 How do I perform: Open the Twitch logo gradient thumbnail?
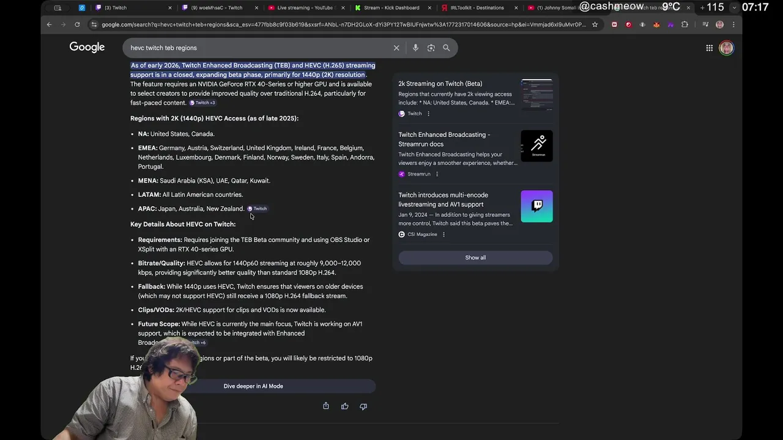(536, 207)
